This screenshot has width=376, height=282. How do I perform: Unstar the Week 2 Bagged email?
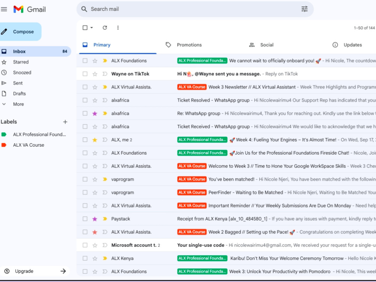95,232
